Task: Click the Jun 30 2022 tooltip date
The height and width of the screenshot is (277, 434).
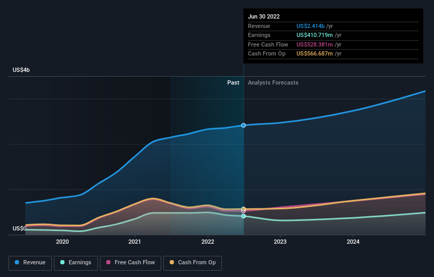Action: pos(264,16)
